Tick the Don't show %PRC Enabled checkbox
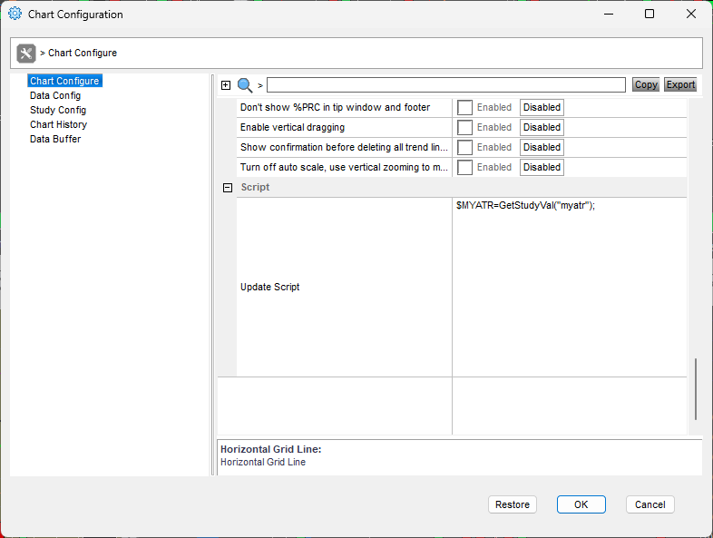Viewport: 713px width, 538px height. 464,108
